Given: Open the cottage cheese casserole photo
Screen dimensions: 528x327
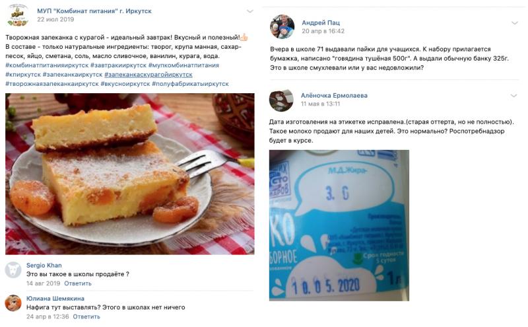Looking at the screenshot, I should [x=129, y=174].
